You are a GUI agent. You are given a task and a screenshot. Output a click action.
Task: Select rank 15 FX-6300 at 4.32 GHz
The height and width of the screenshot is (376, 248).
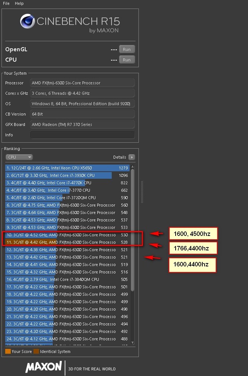point(67,272)
